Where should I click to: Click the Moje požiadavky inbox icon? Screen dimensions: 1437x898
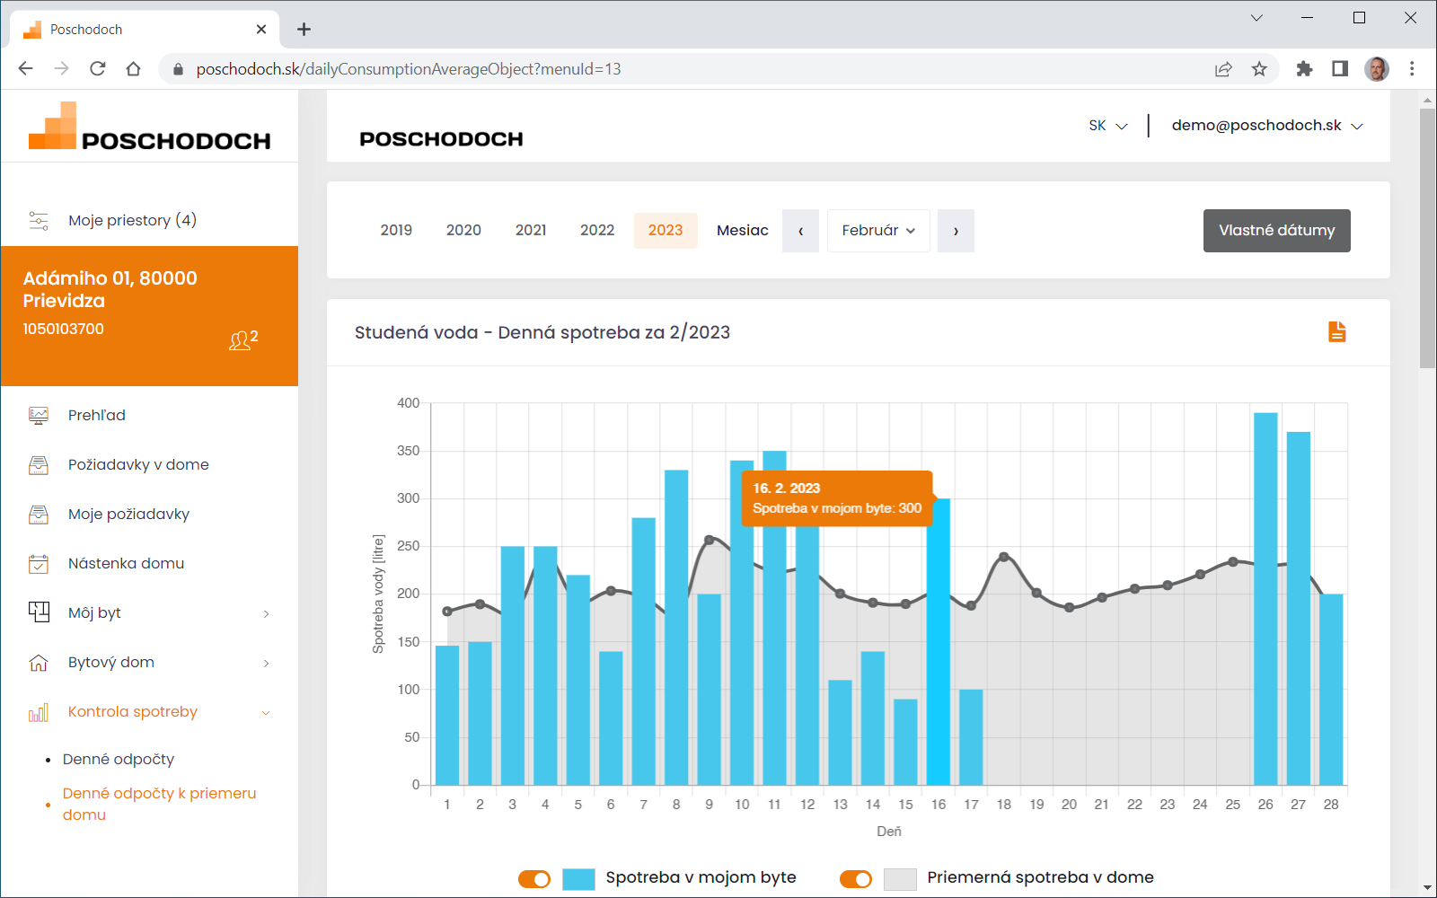tap(39, 515)
